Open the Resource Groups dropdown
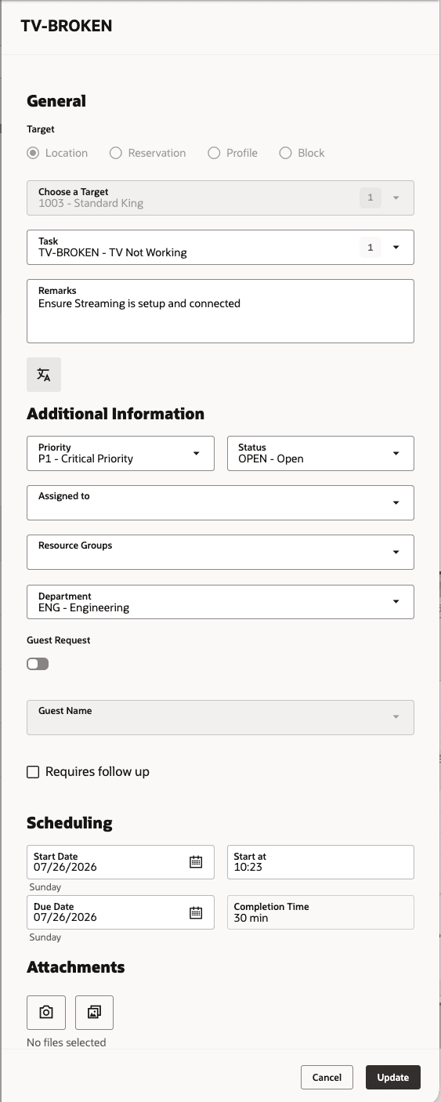This screenshot has width=441, height=1102. pos(220,552)
